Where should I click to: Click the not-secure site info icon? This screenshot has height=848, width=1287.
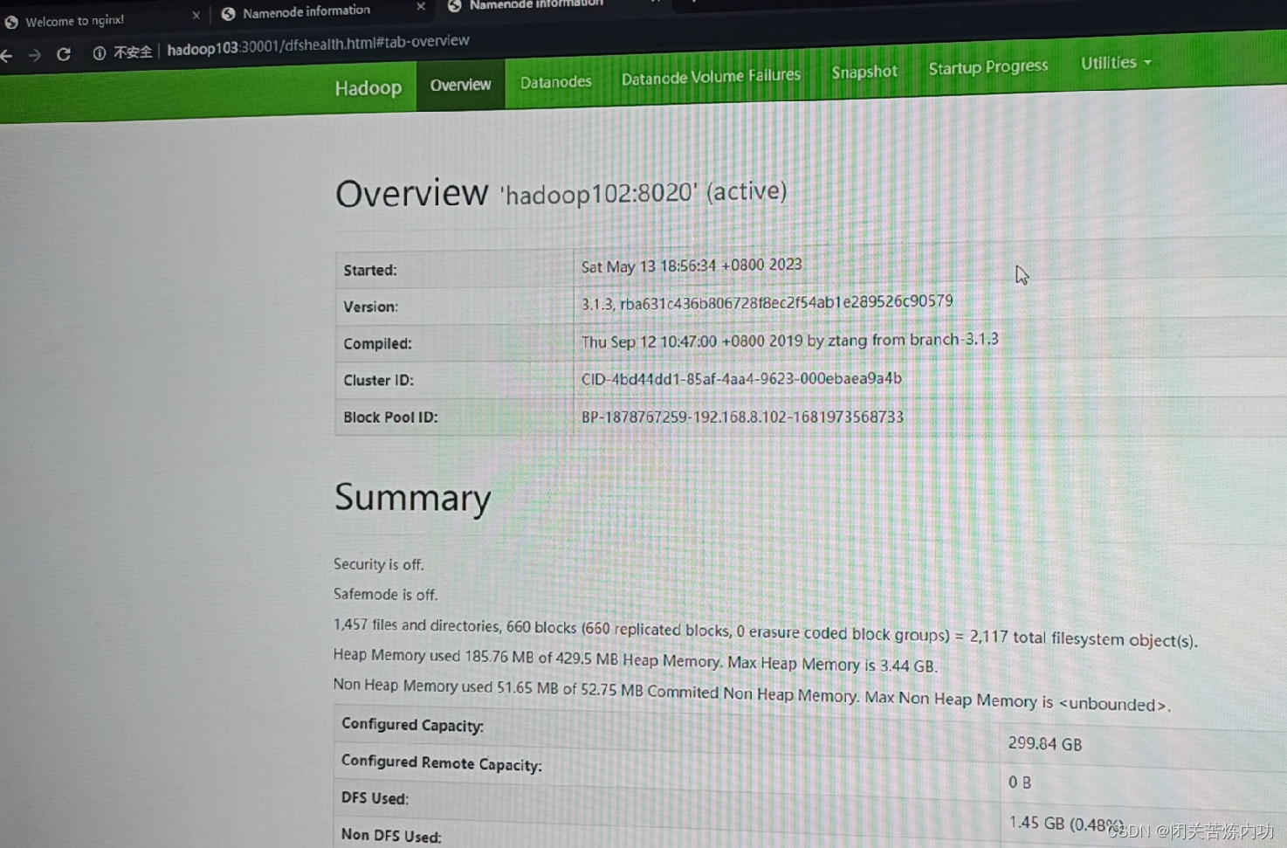(100, 53)
